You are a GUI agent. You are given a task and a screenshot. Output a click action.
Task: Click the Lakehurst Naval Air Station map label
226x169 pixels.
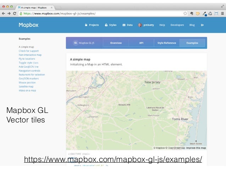(x=155, y=109)
